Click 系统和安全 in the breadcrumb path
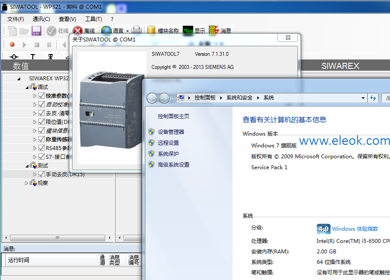The height and width of the screenshot is (280, 390). [239, 98]
